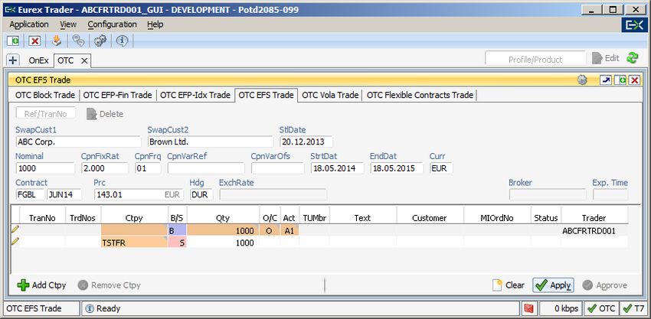Click the empty CpnVarRef field
The height and width of the screenshot is (319, 651).
(x=206, y=168)
